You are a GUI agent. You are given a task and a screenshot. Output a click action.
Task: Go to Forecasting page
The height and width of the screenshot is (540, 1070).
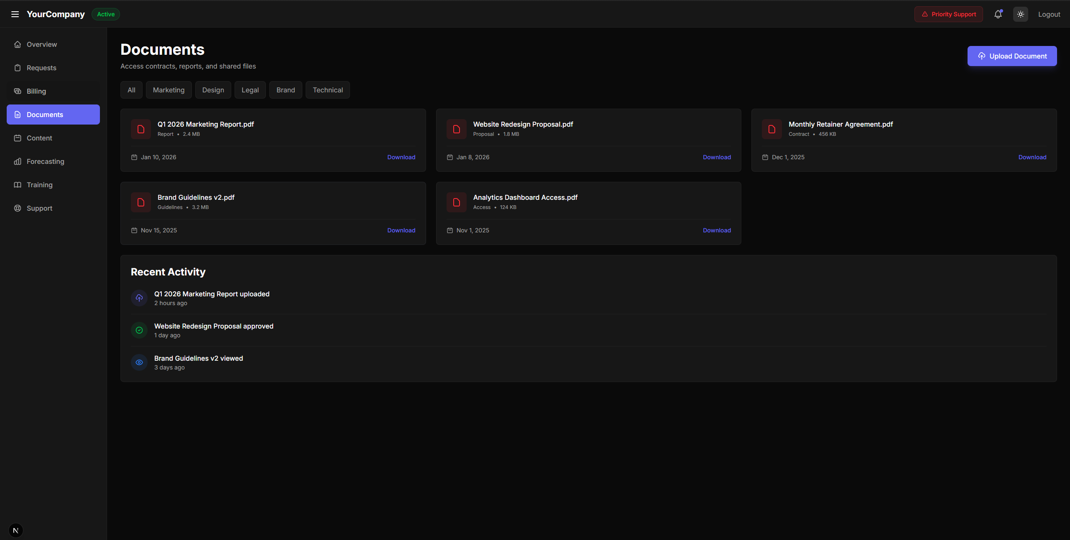45,161
